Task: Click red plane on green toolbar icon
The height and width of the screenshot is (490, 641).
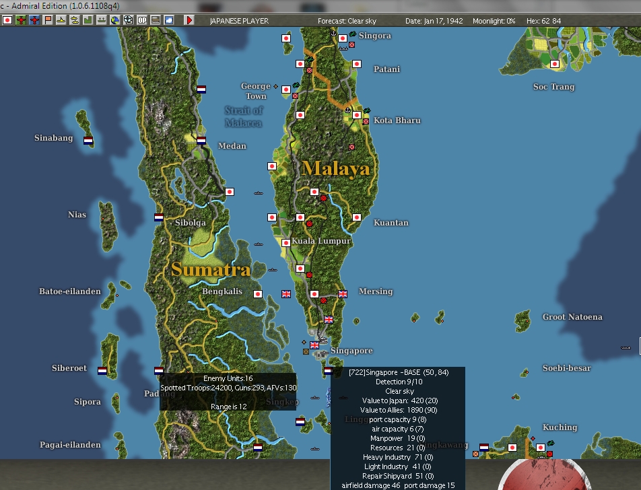Action: [21, 20]
